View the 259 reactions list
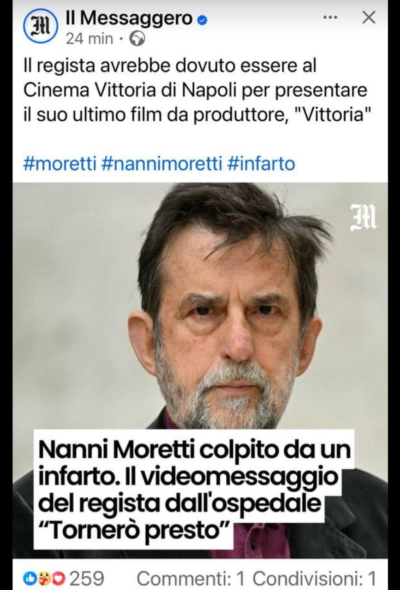 [x=86, y=578]
